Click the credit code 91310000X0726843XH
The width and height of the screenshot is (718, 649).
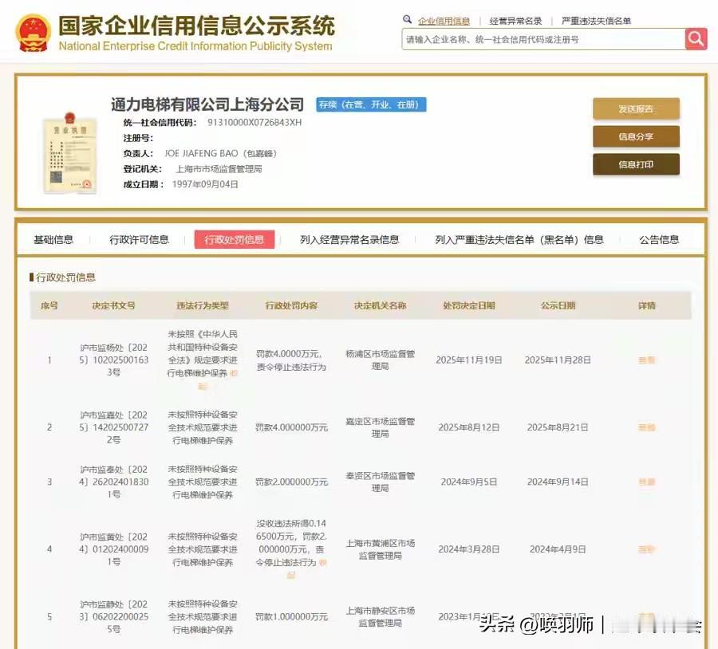254,122
